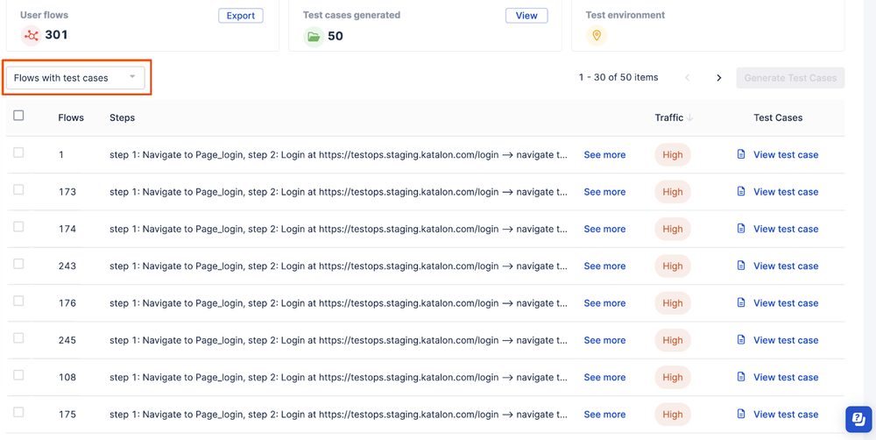
Task: Expand steps with See more for flow 1
Action: coord(604,155)
